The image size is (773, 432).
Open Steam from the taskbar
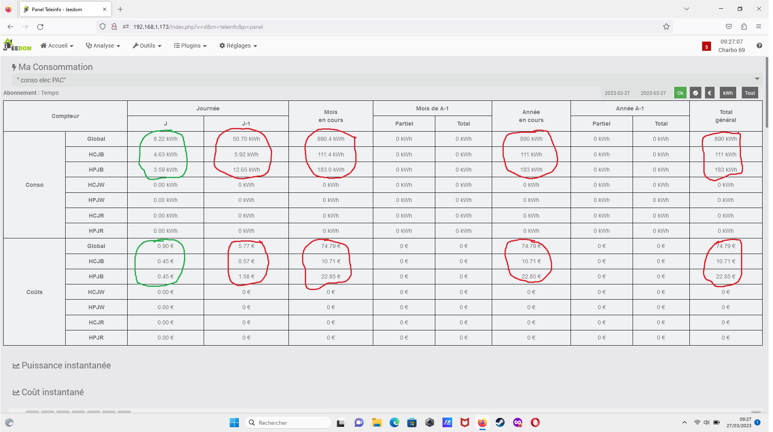(x=500, y=422)
